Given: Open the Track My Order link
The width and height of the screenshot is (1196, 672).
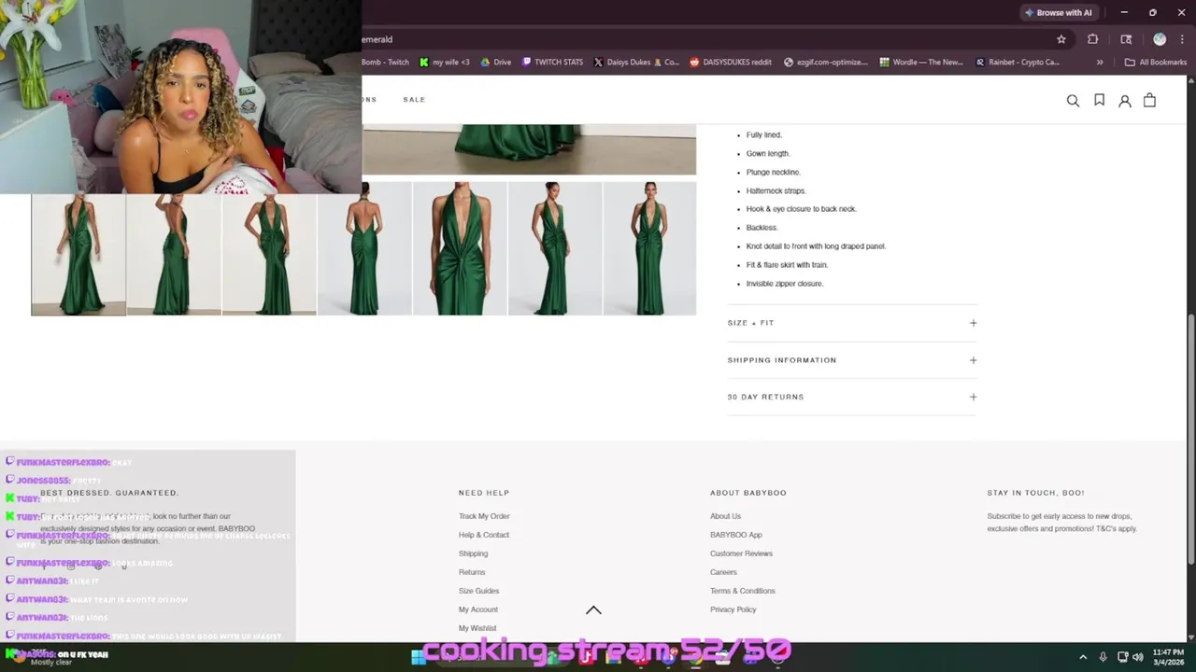Looking at the screenshot, I should click(x=484, y=516).
